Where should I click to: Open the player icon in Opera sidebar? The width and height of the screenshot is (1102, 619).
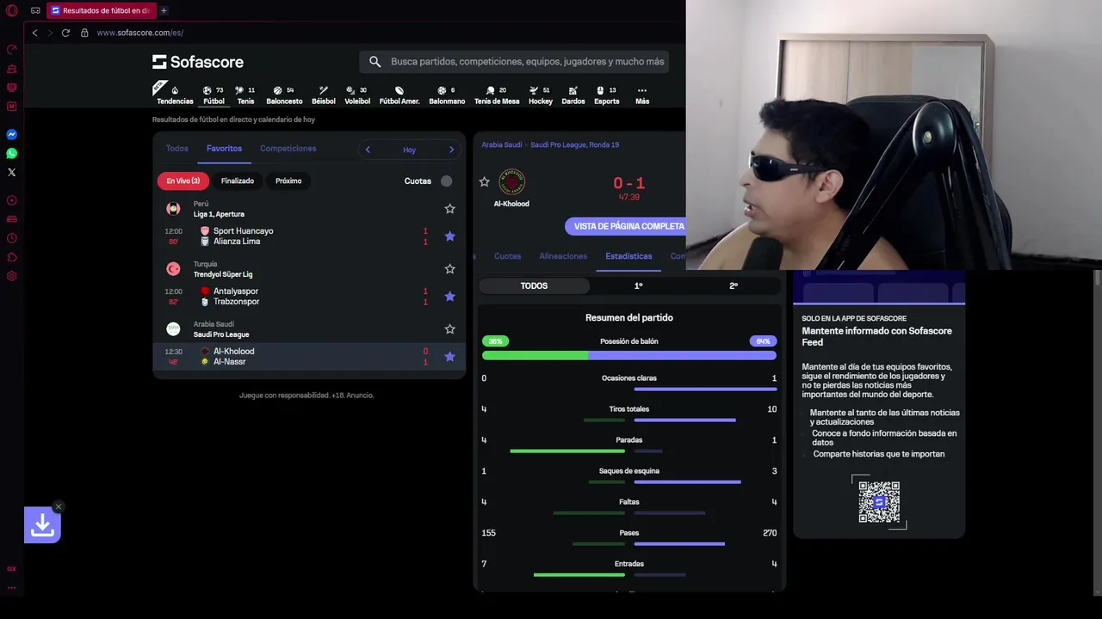tap(12, 200)
